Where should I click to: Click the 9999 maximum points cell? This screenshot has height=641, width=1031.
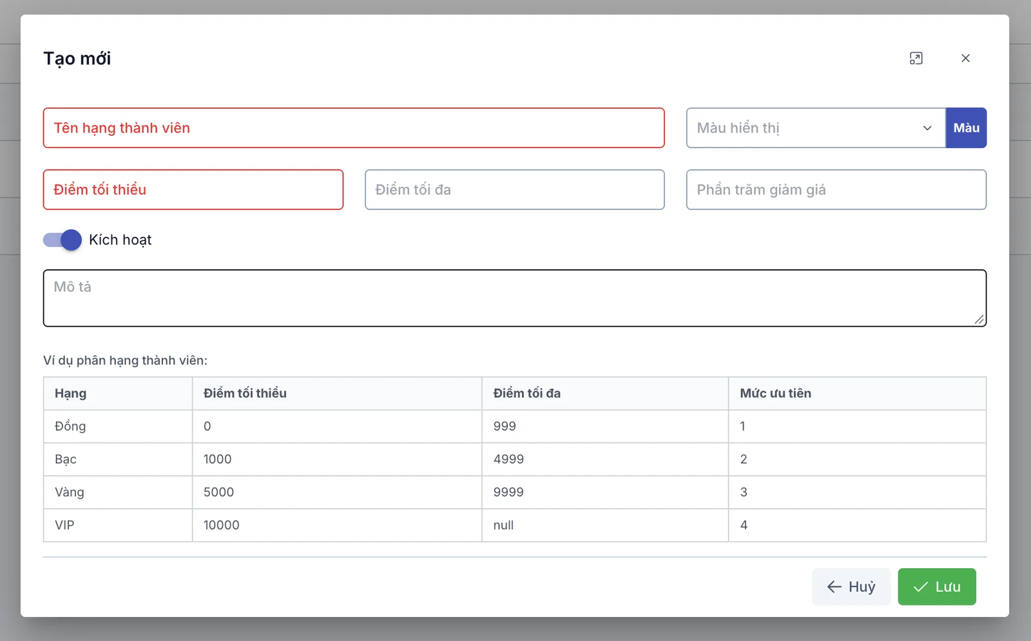[605, 492]
